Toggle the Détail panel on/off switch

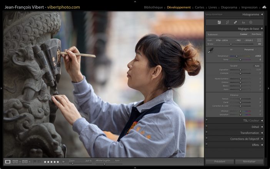click(x=207, y=127)
